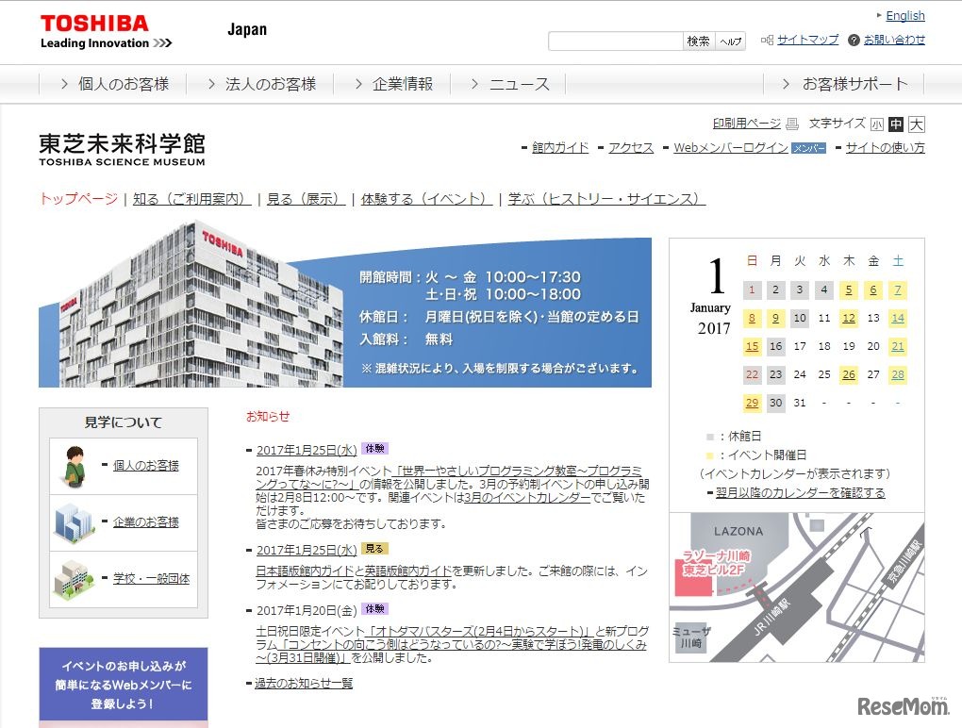Image resolution: width=962 pixels, height=728 pixels.
Task: Open 翌月以降のカレンダーを確認する link
Action: pos(800,493)
